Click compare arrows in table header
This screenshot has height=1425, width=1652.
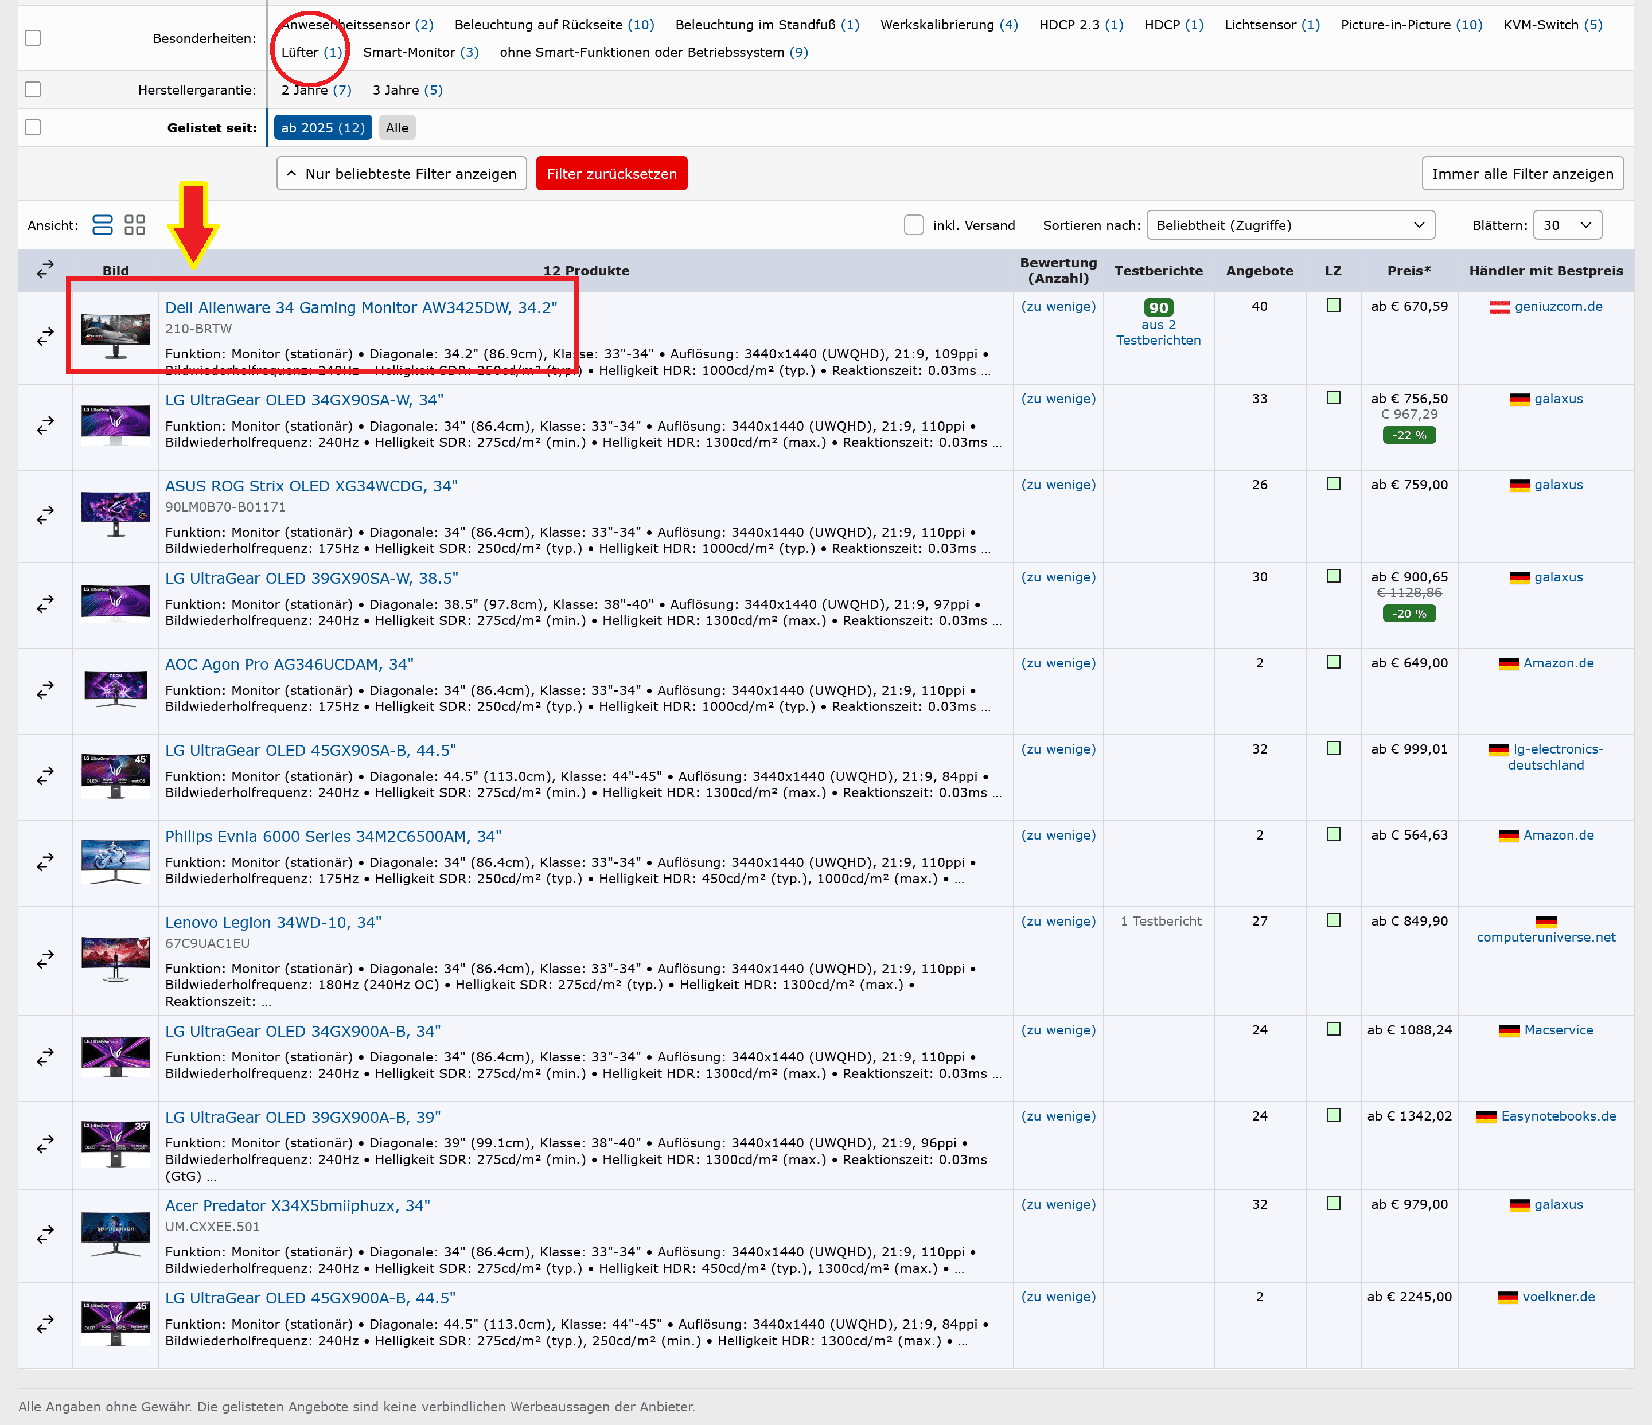[45, 270]
